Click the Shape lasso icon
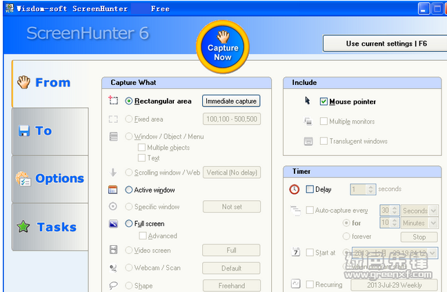Screen dimensions: 447x292 click(x=113, y=285)
